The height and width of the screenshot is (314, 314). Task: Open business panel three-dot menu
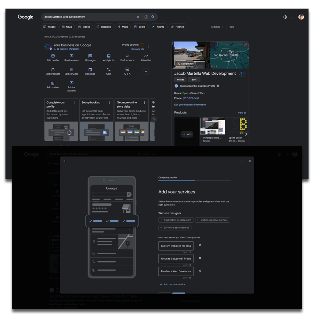point(148,47)
